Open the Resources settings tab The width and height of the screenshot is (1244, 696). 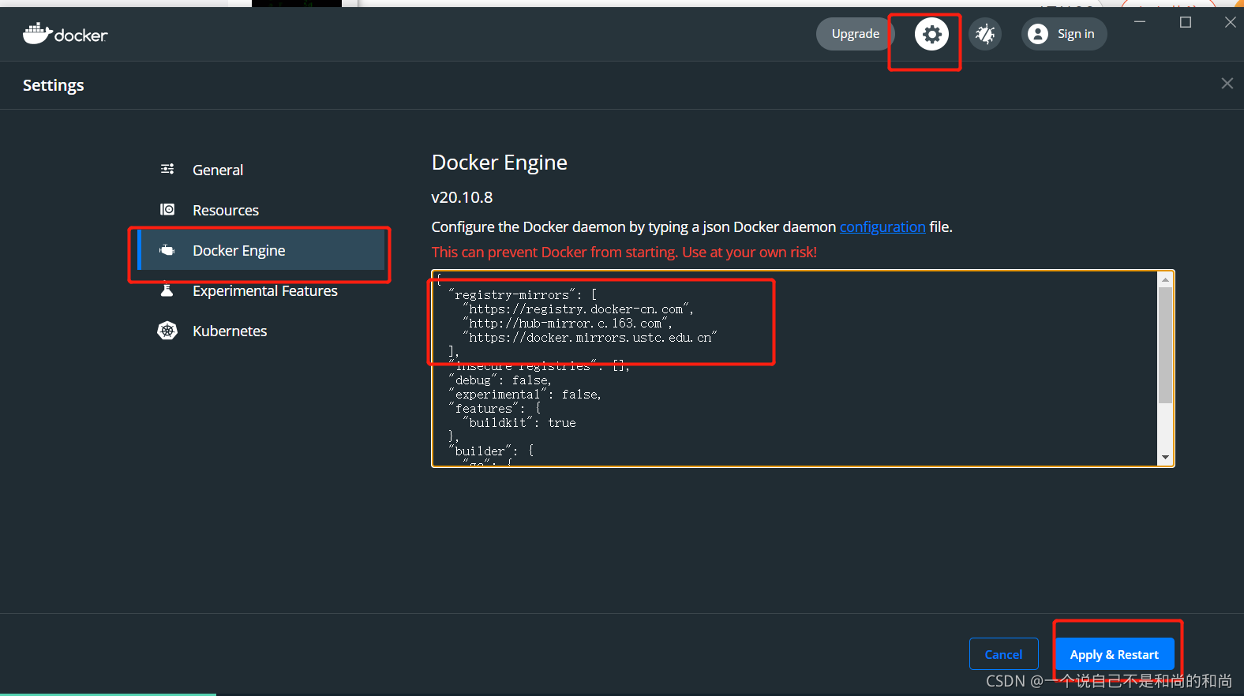tap(260, 210)
